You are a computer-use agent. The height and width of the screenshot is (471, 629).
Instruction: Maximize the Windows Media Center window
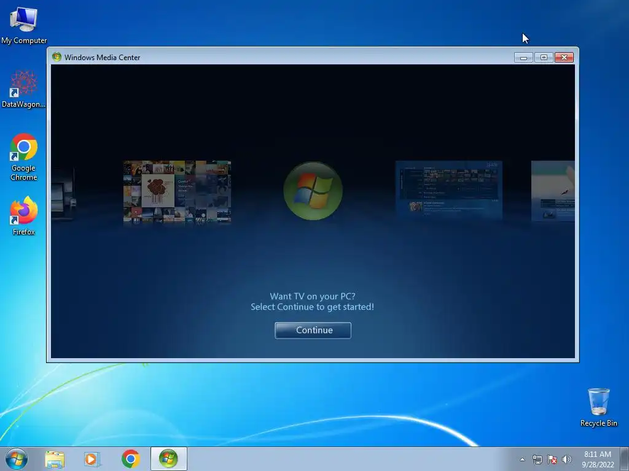pos(544,58)
